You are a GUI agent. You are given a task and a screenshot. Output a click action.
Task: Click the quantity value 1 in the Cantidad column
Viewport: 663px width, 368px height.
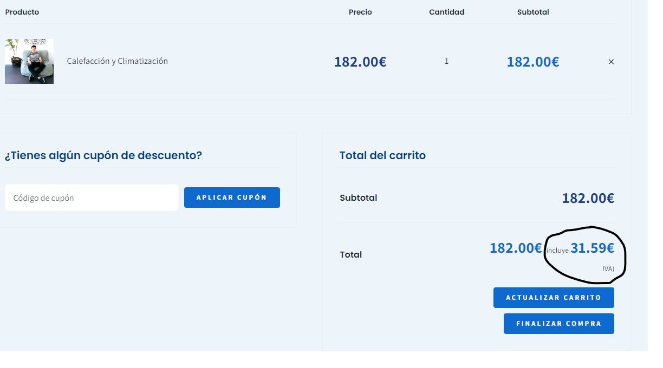point(446,62)
